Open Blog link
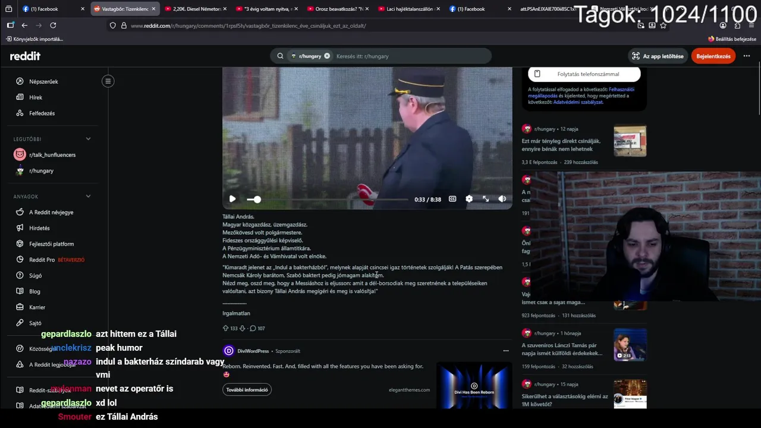Viewport: 761px width, 428px height. (x=34, y=292)
